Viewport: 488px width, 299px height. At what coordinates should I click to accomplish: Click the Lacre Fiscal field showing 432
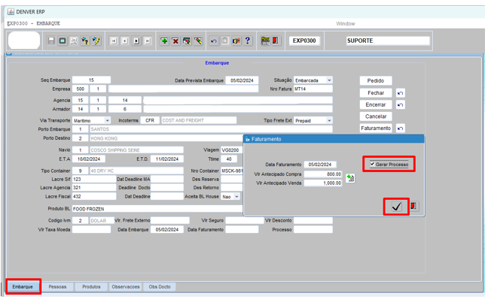94,197
